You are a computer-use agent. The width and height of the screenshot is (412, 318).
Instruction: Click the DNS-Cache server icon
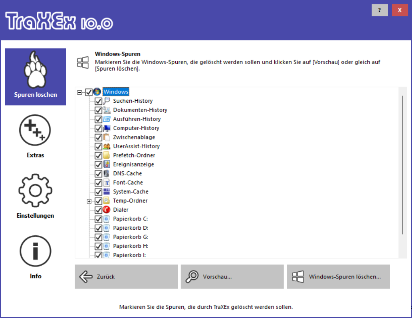(x=106, y=173)
